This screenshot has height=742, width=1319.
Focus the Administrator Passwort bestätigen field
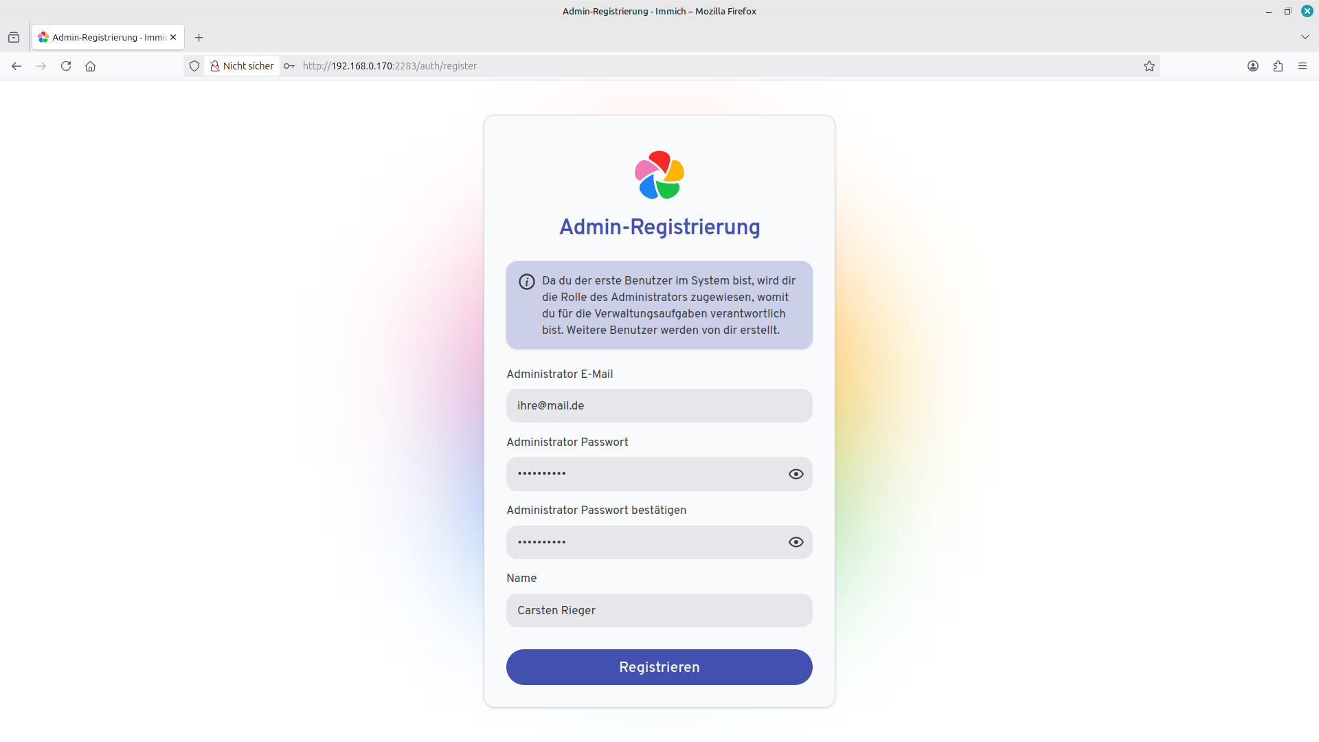(659, 542)
